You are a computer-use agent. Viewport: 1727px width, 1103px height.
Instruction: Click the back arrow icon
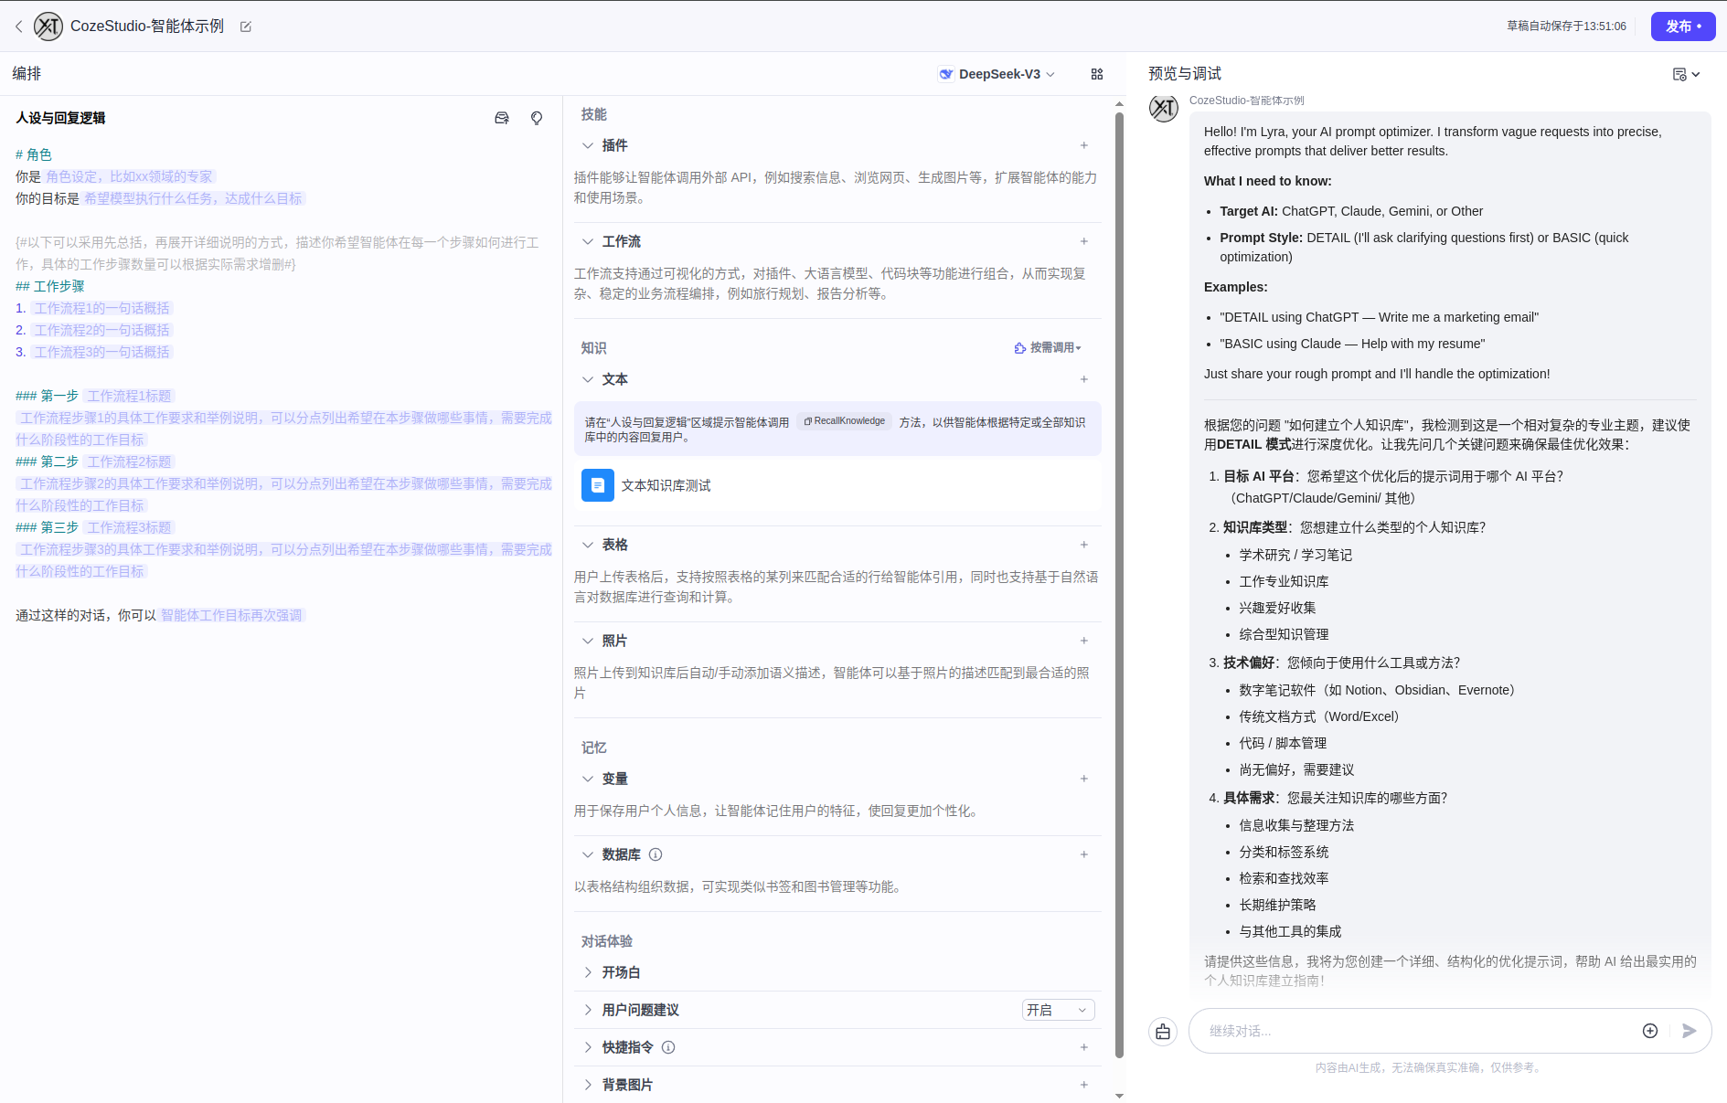[x=18, y=27]
